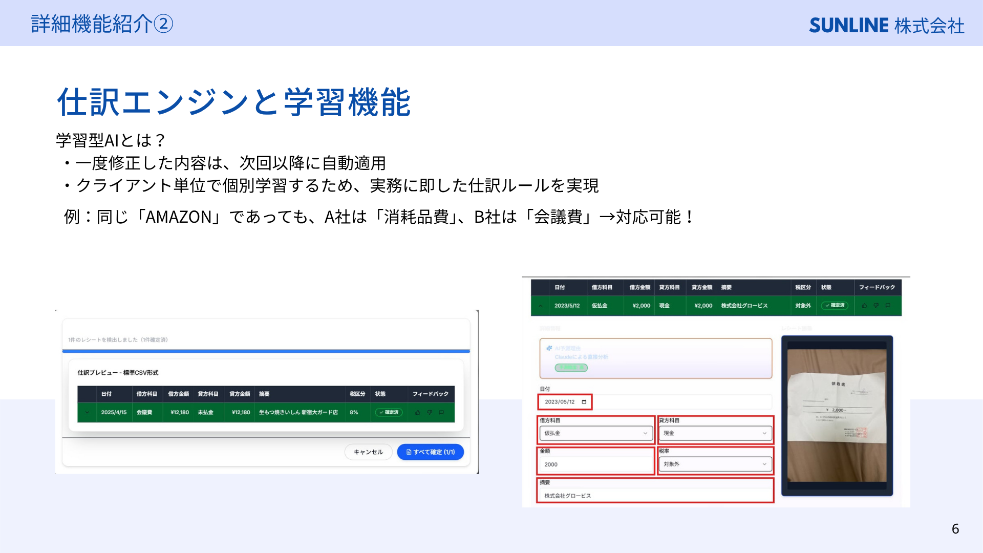Open comment icon on 2025/4/15 row
Viewport: 983px width, 553px height.
[441, 413]
